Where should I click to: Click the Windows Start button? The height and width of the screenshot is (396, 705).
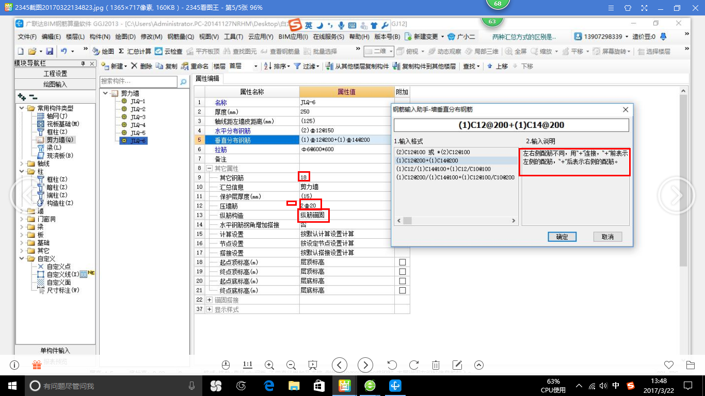click(12, 385)
